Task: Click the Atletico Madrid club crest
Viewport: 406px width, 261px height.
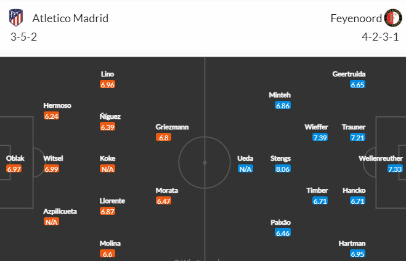Action: (x=16, y=17)
